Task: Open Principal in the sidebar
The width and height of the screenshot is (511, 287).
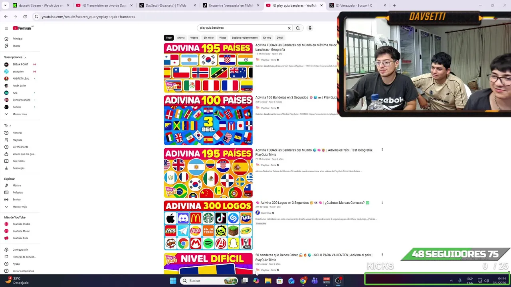Action: point(17,39)
